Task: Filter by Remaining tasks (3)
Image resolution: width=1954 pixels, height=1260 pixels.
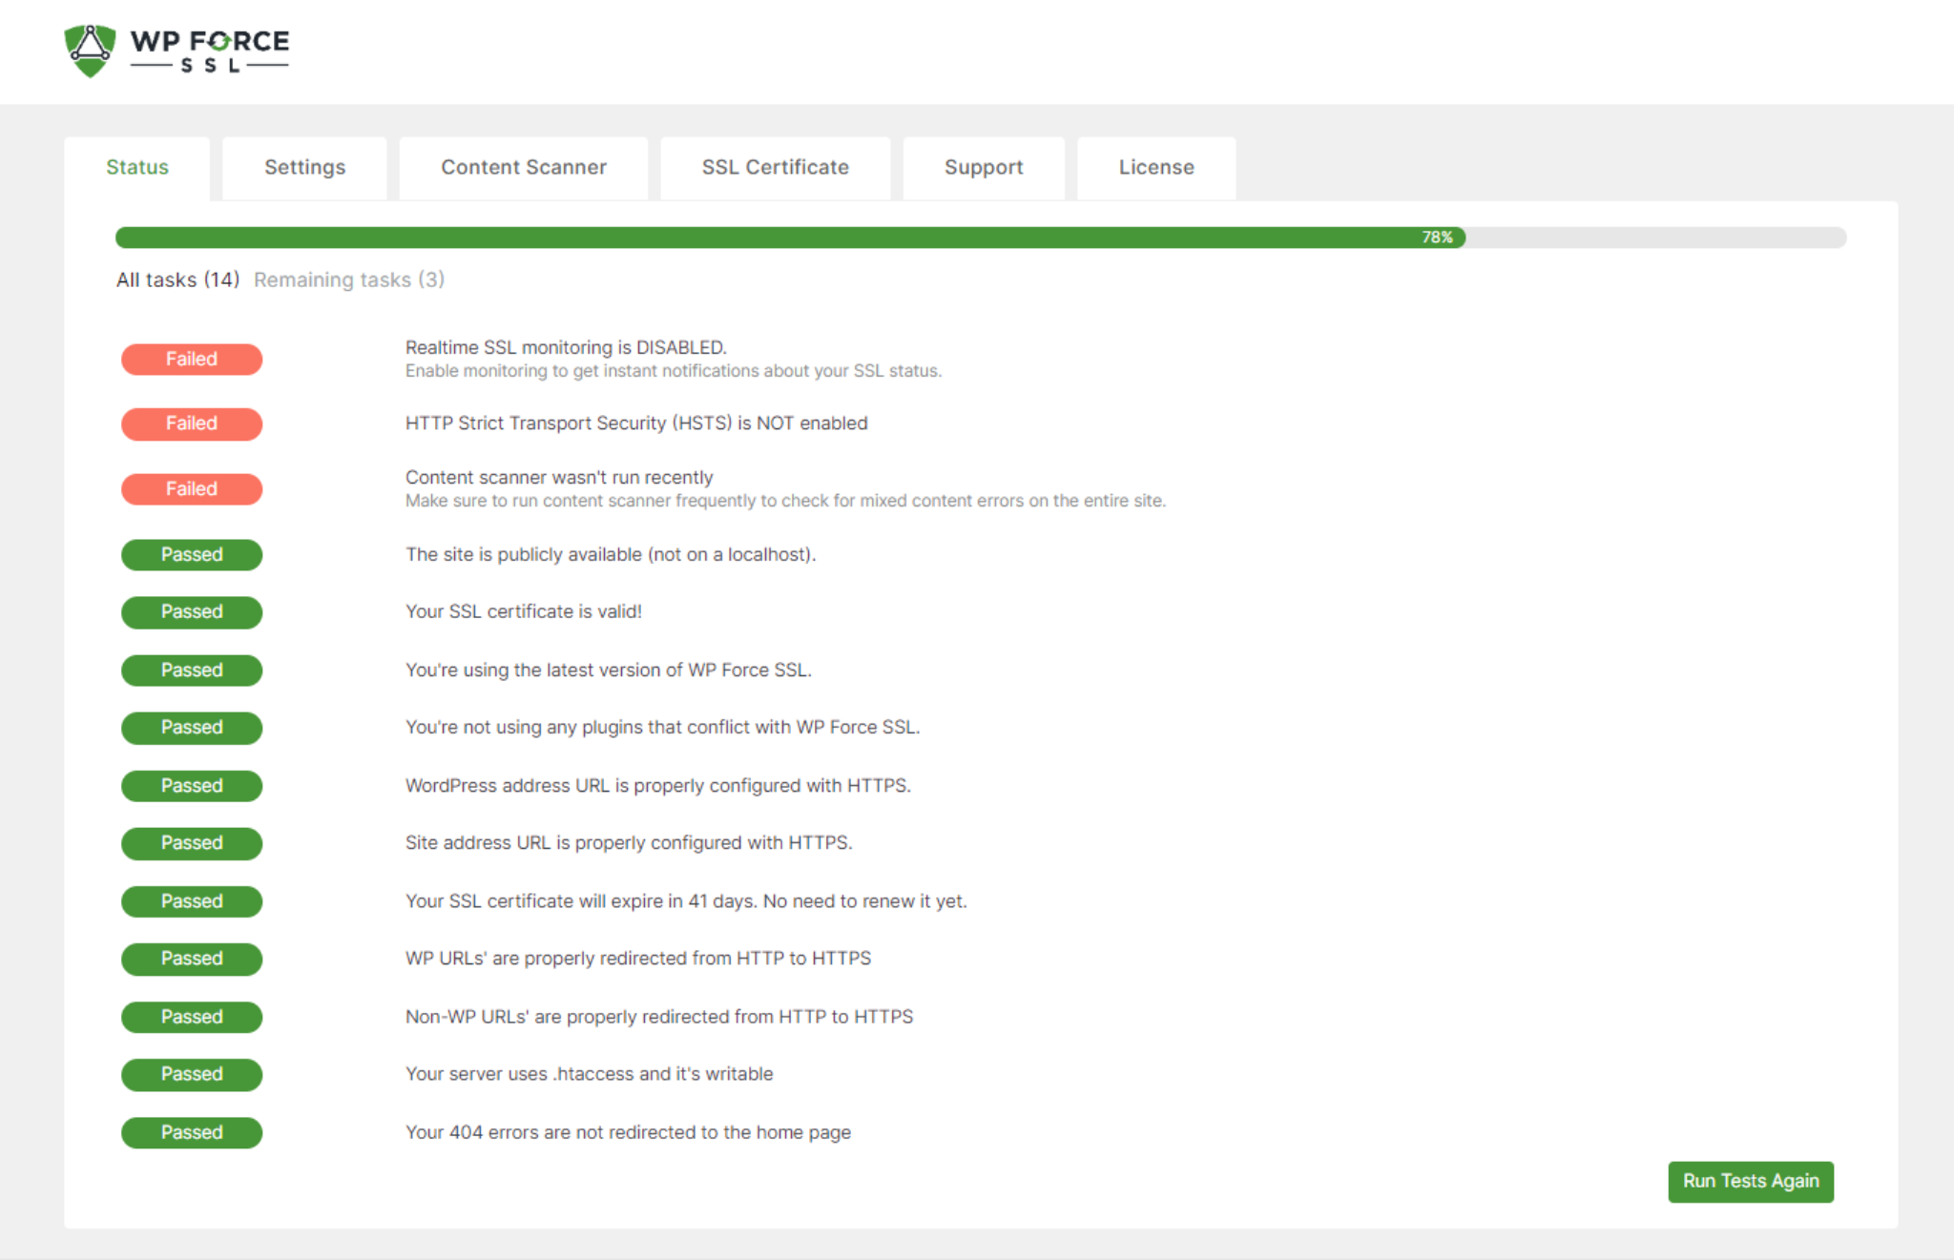Action: click(349, 279)
